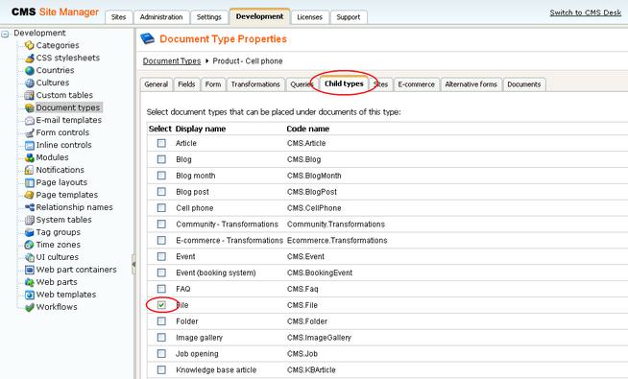Enable the Folder child type checkbox
Viewport: 628px width, 379px height.
tap(161, 321)
